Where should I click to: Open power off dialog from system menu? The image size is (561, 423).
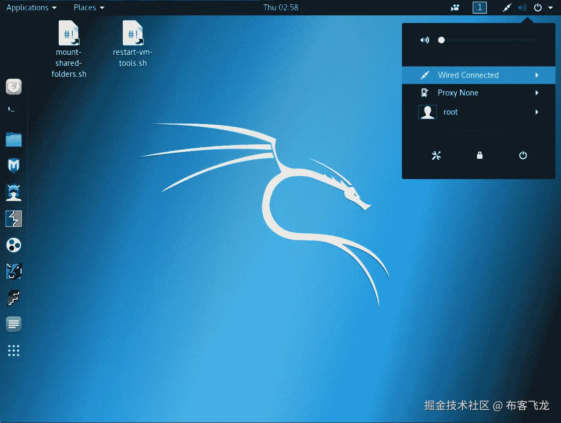(x=523, y=155)
